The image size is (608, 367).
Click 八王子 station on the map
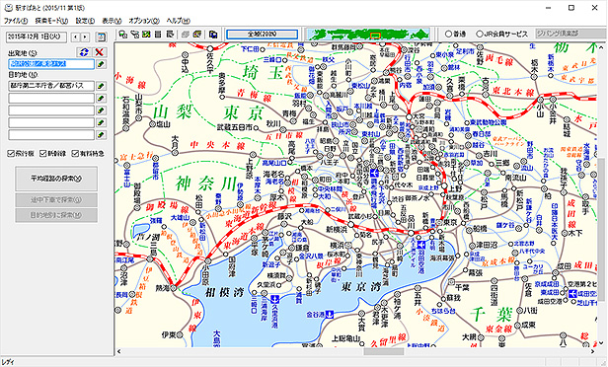(320, 157)
